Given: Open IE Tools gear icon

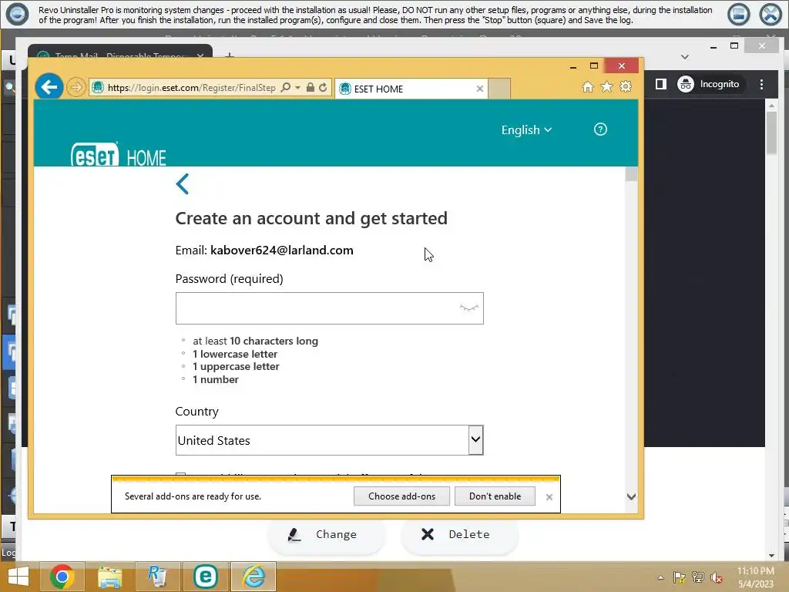Looking at the screenshot, I should pos(626,87).
